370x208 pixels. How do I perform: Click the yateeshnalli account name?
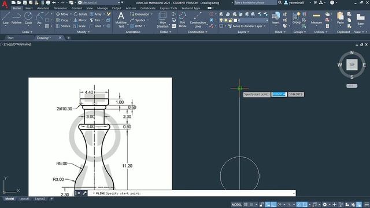click(x=297, y=2)
